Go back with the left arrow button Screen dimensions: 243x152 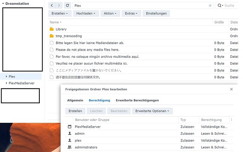(52, 5)
